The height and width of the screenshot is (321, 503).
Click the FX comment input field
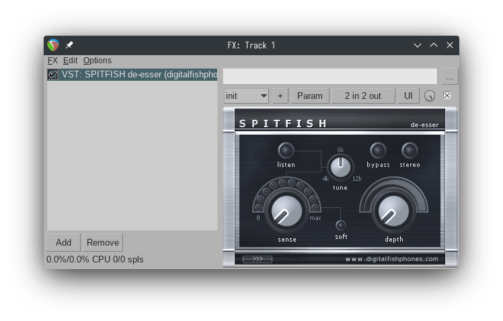[x=330, y=77]
